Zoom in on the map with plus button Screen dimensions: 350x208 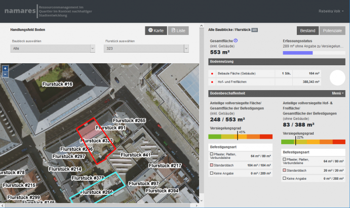point(5,68)
